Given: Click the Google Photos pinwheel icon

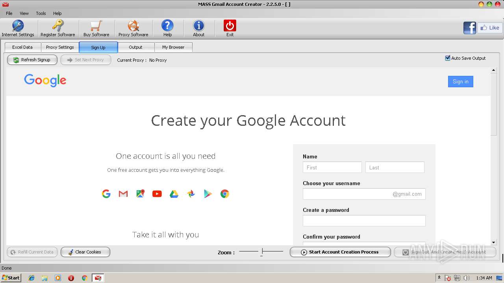Looking at the screenshot, I should tap(191, 194).
